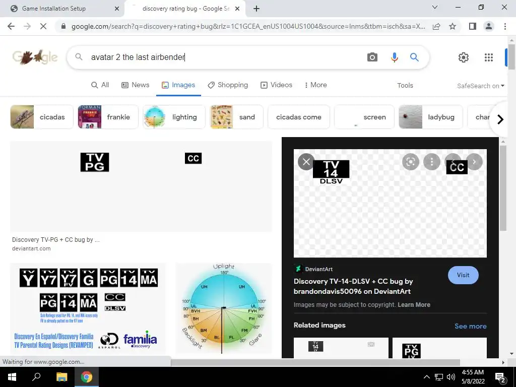
Task: Expand the More search options menu
Action: [315, 85]
